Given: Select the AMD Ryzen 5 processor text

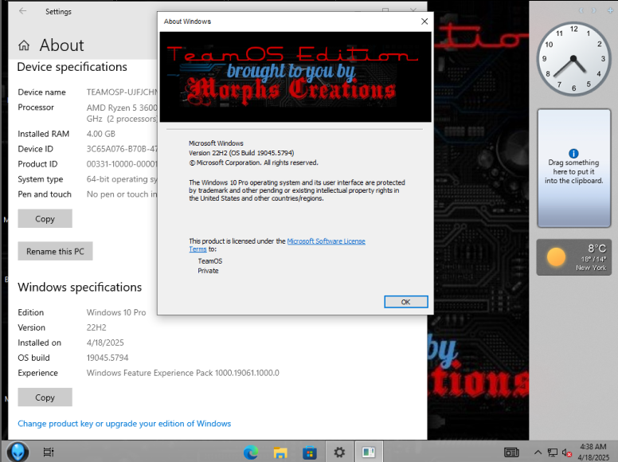Looking at the screenshot, I should 122,113.
